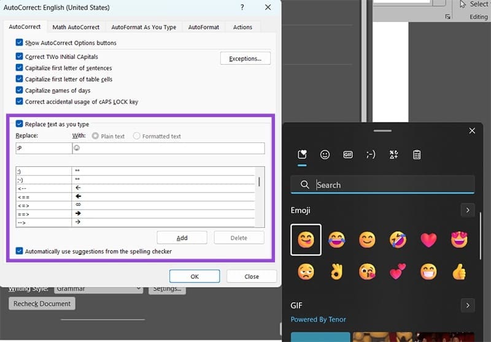Click the replacement list vertical scrollbar
Image resolution: width=491 pixels, height=342 pixels.
pos(258,182)
